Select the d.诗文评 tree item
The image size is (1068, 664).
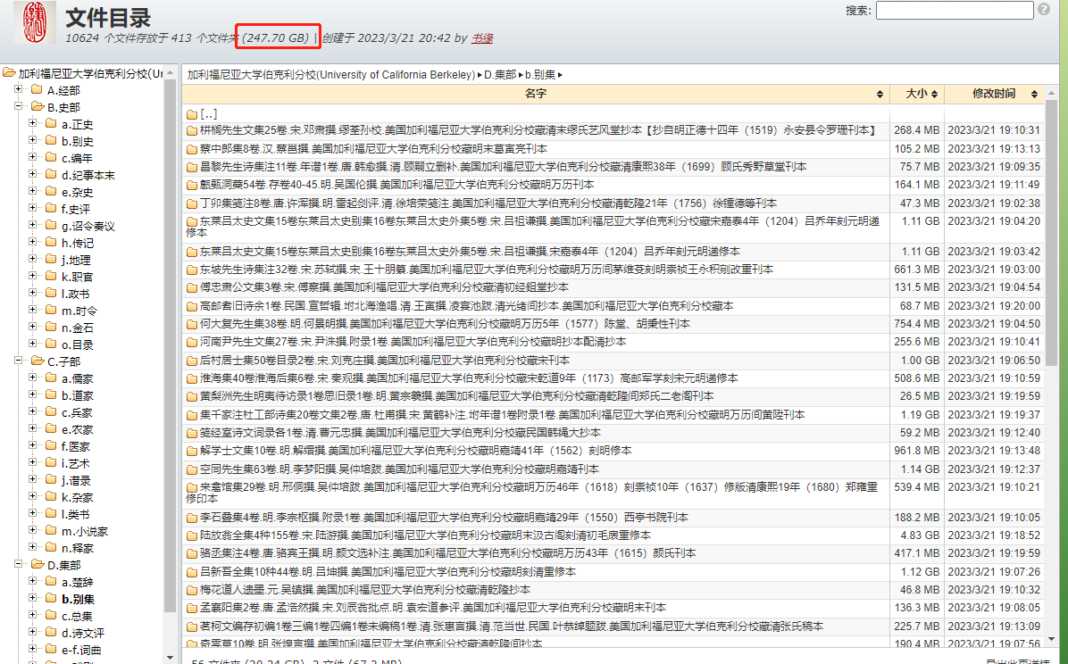pyautogui.click(x=82, y=634)
